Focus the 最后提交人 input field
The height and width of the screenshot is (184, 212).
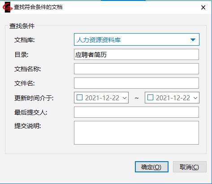click(x=136, y=112)
